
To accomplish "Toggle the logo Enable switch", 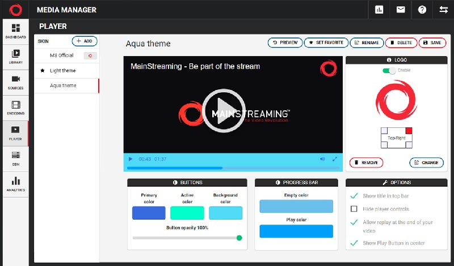I will [389, 71].
